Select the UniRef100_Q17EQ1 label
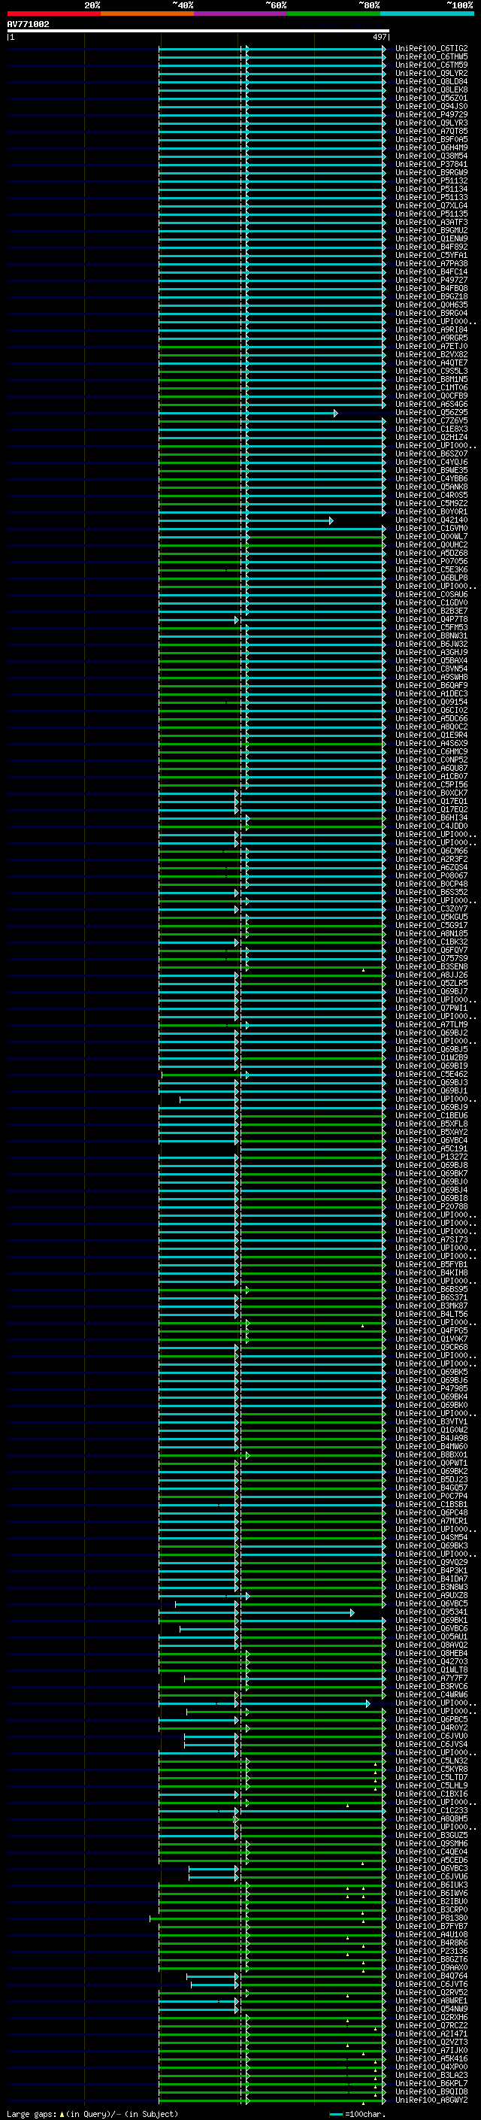This screenshot has height=2120, width=481. [431, 802]
